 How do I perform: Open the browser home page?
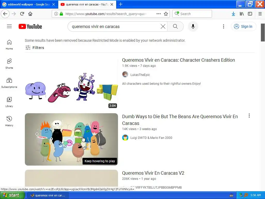pyautogui.click(x=30, y=14)
